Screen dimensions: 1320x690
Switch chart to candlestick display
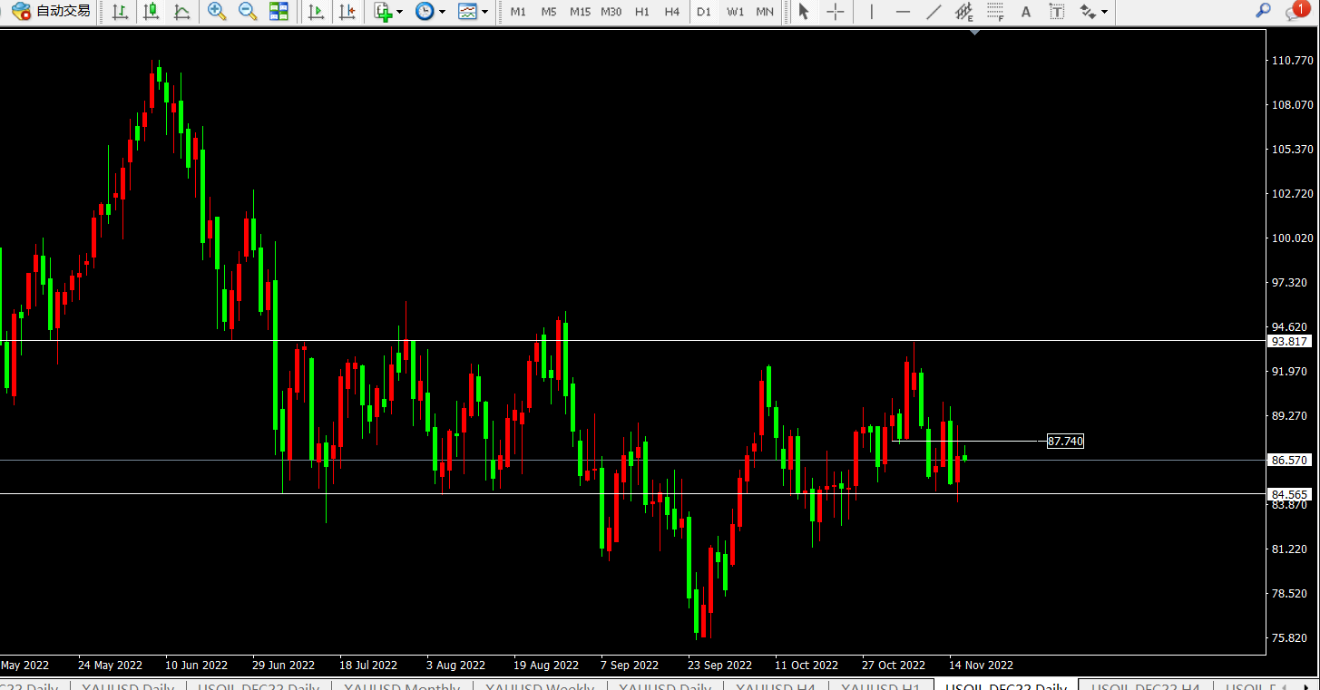[151, 11]
